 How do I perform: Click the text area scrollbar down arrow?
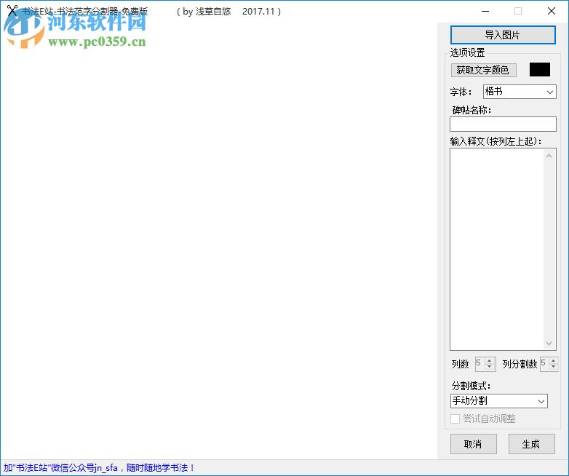tap(549, 343)
